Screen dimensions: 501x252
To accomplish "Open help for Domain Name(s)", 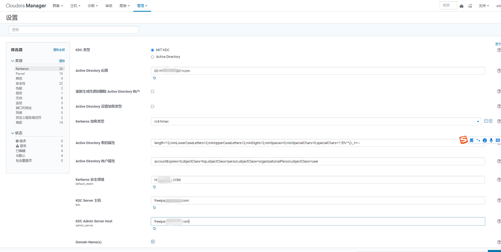I will click(x=499, y=242).
